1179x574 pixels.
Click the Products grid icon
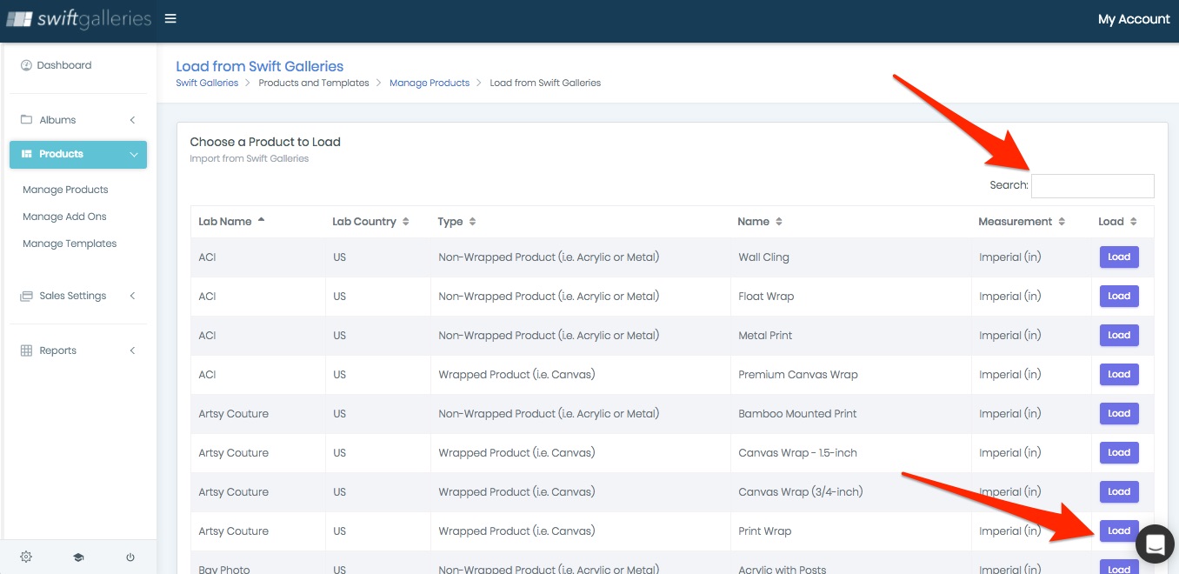click(x=27, y=154)
